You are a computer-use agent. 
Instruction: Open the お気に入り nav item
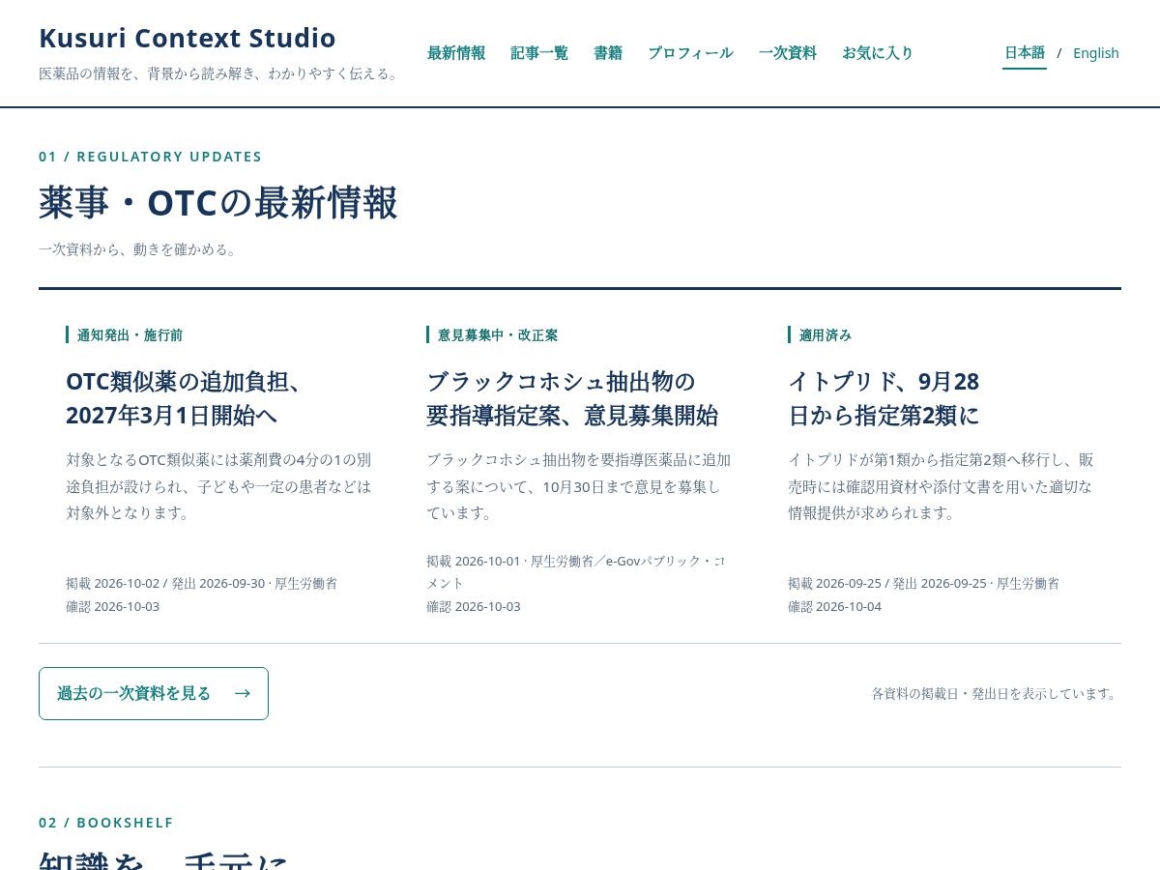click(878, 53)
